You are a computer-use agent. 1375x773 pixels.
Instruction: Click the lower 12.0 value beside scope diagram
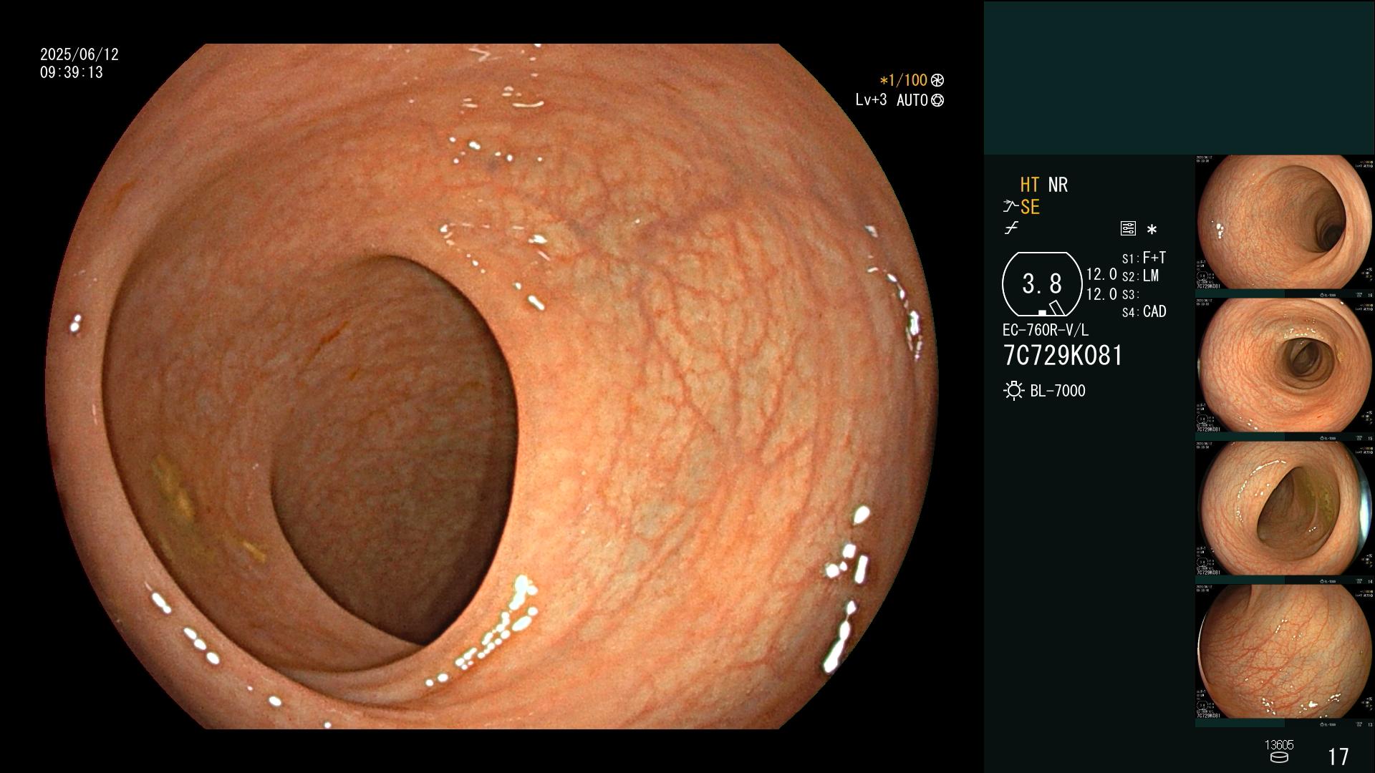click(1101, 294)
